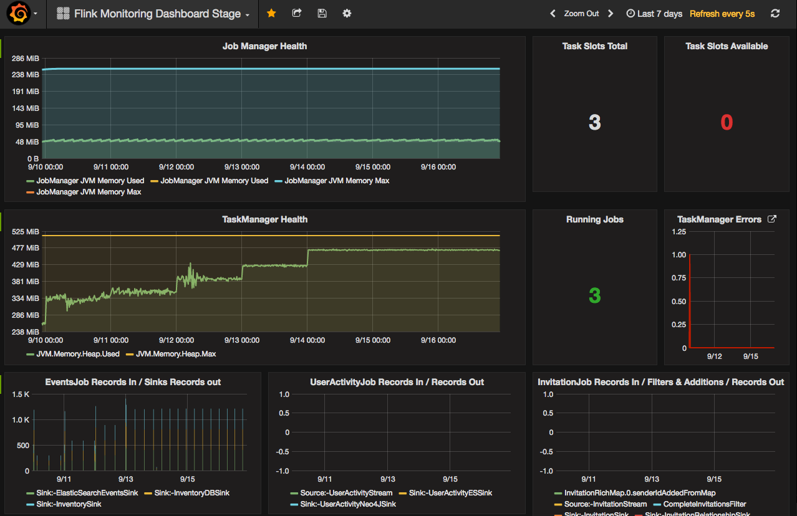This screenshot has height=516, width=797.
Task: Open the TaskManager Errors external link icon
Action: [771, 219]
